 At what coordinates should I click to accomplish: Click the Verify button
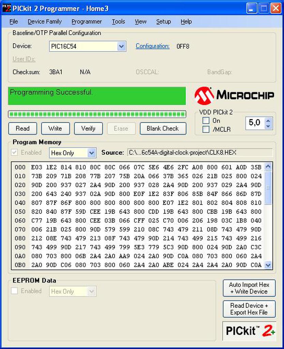click(x=88, y=128)
